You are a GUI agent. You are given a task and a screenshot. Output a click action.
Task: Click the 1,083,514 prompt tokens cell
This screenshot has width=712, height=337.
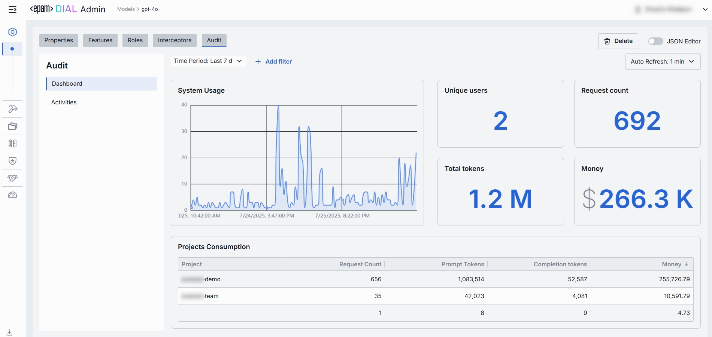tap(471, 279)
